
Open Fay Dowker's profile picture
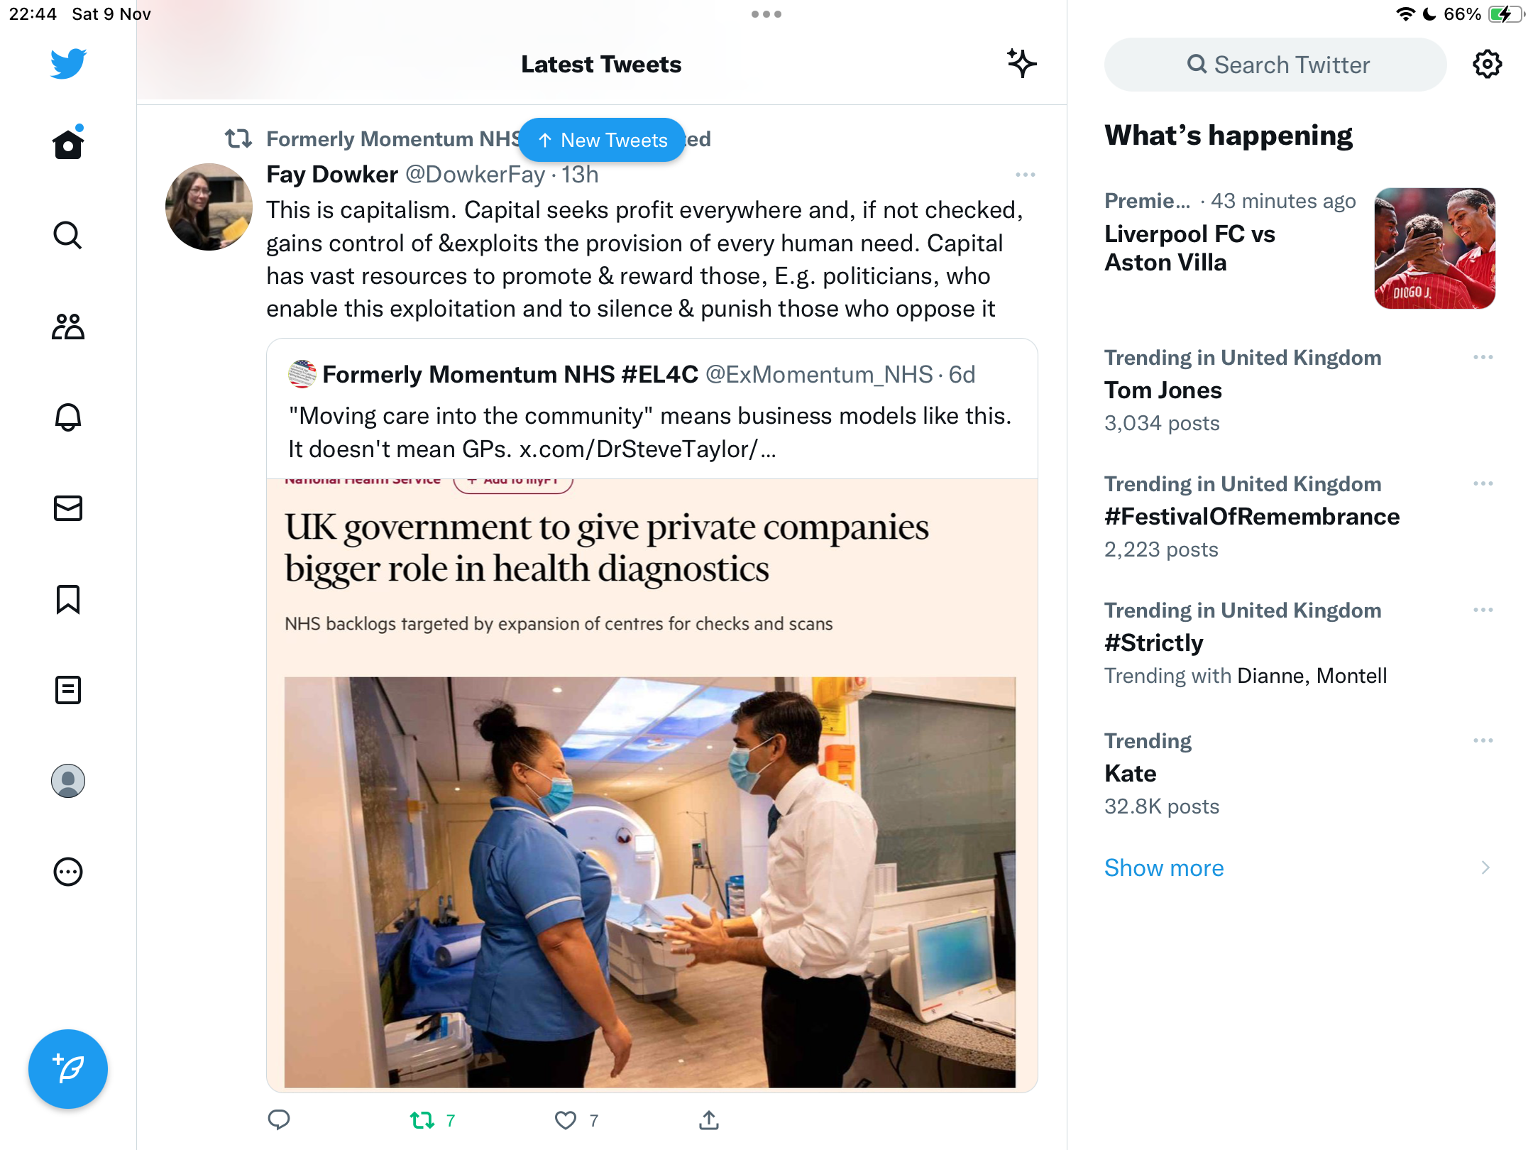209,207
